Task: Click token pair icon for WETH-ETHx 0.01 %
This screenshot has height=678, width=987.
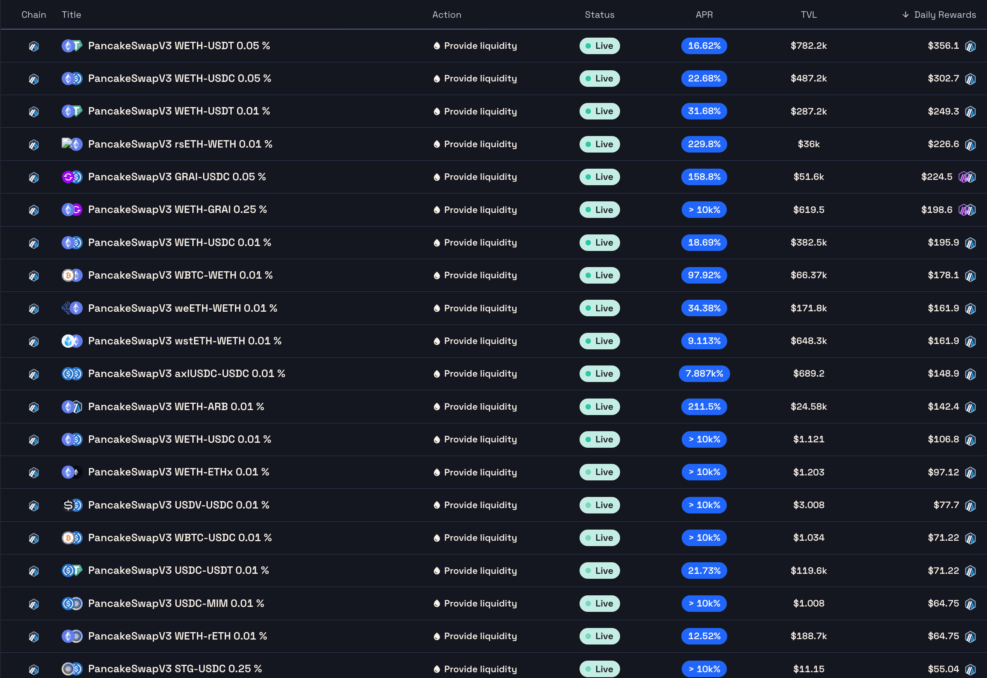Action: 72,472
